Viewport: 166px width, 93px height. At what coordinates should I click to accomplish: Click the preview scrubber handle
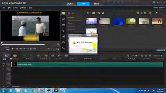pos(2,43)
